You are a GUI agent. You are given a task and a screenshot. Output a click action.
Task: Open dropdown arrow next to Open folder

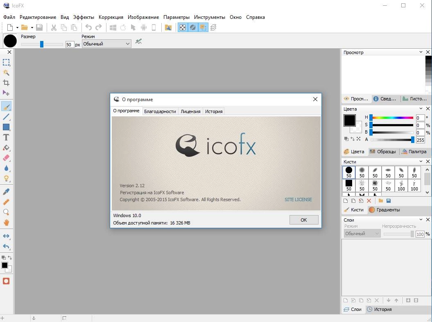pos(32,27)
